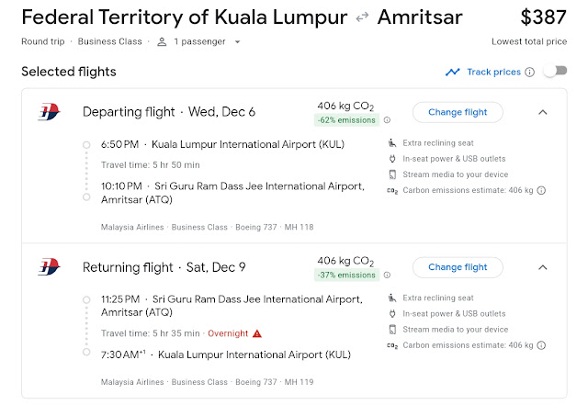Click the departing carbon emissions estimate info icon
This screenshot has height=405, width=588.
pyautogui.click(x=541, y=190)
